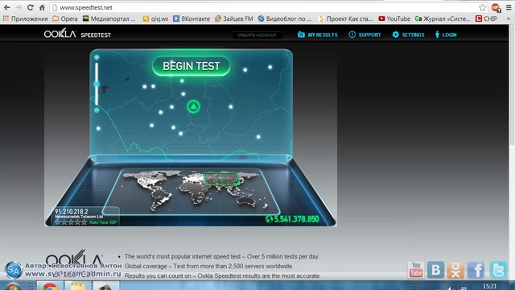This screenshot has height=290, width=515.
Task: Open the ВКонтакте bookmark
Action: 192,19
